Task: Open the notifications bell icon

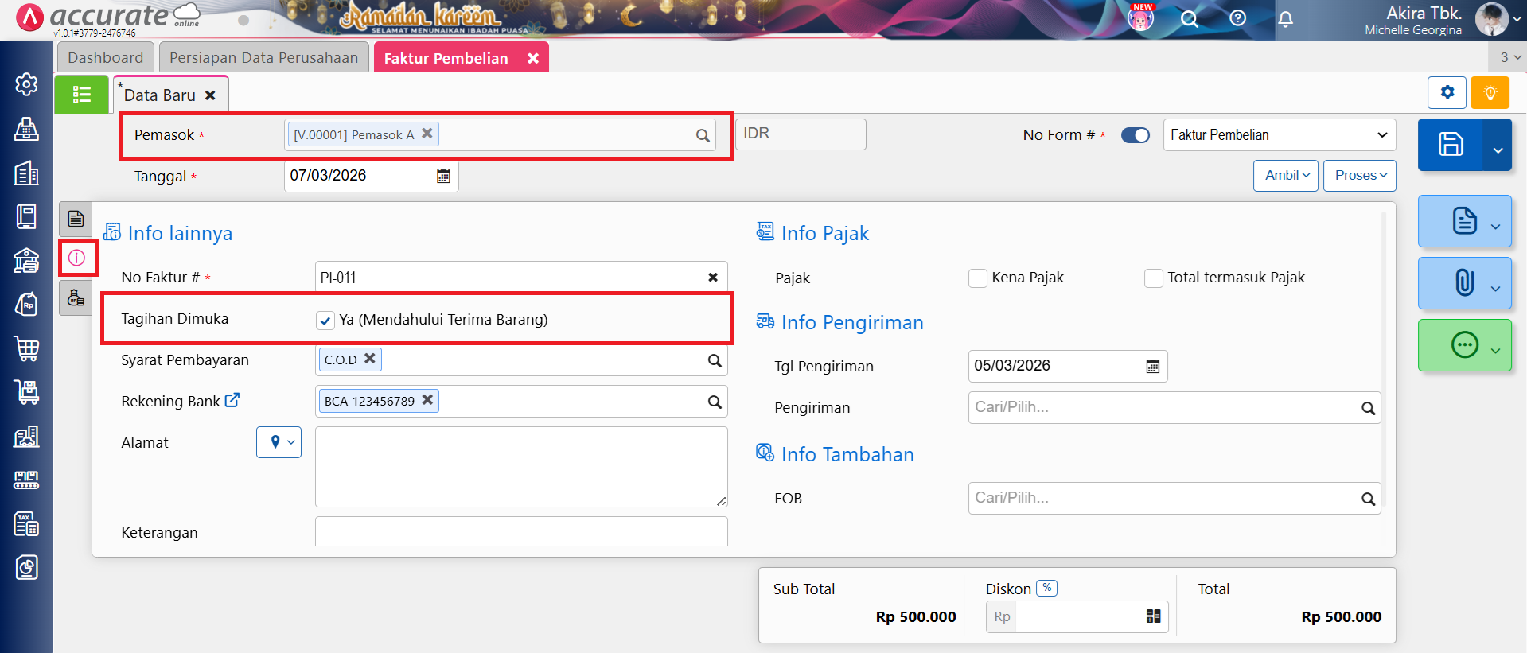Action: click(1285, 19)
